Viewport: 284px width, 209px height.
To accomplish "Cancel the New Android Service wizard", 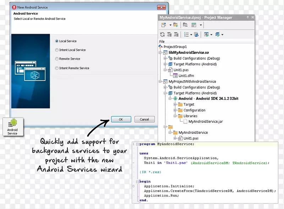I will coord(144,119).
